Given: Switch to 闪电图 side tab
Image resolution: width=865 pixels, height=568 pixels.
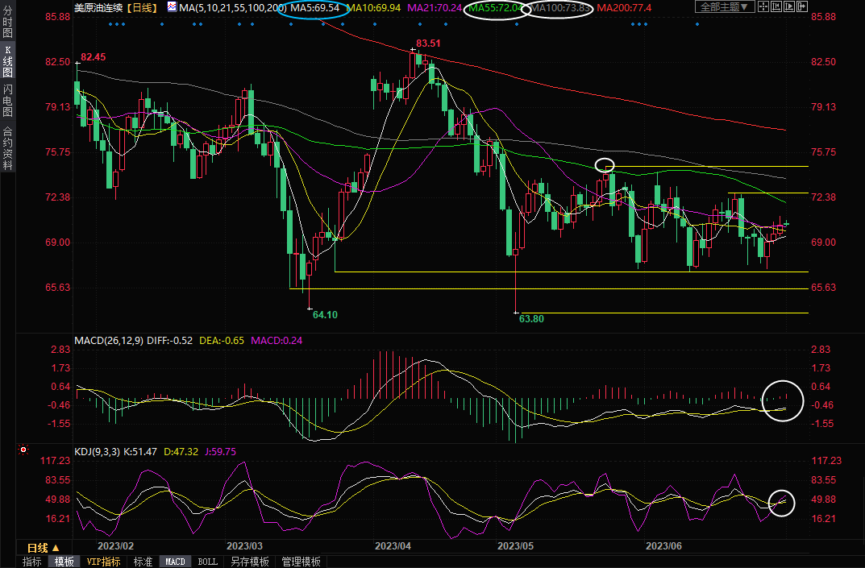Looking at the screenshot, I should [7, 100].
